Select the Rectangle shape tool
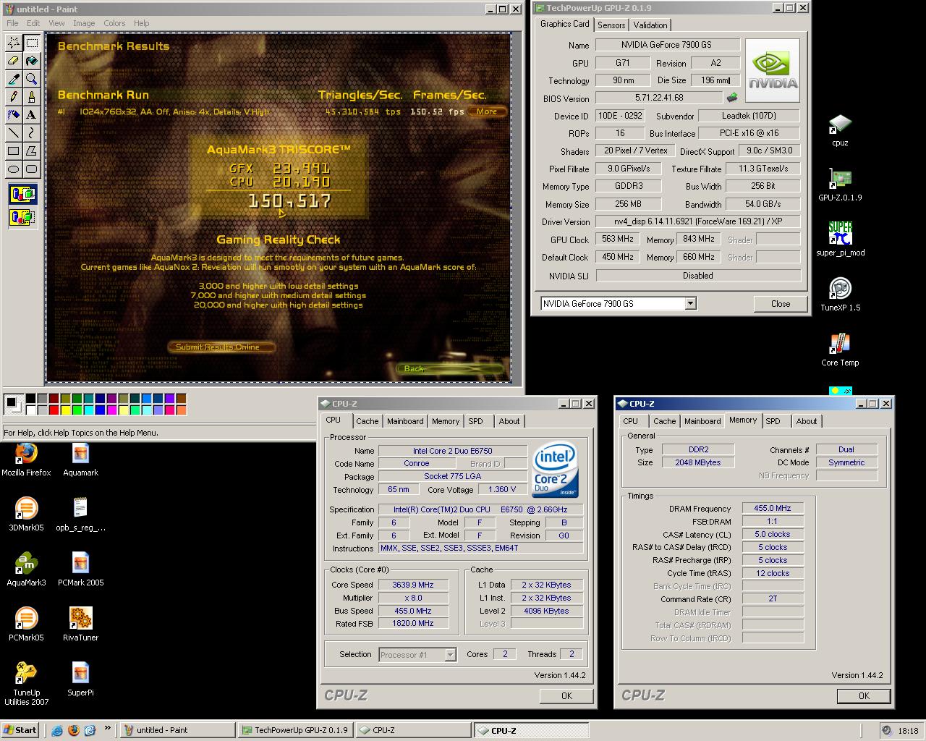 [13, 151]
